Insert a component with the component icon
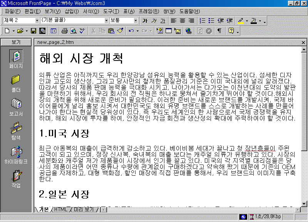 click(x=160, y=31)
